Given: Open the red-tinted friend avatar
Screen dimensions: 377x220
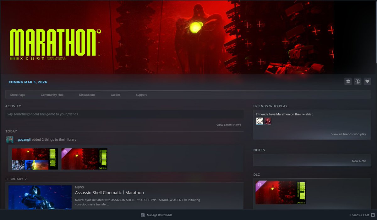Looking at the screenshot, I should 268,121.
